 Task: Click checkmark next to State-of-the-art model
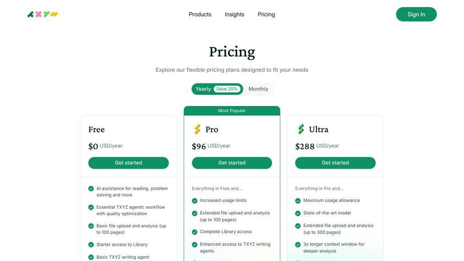(x=298, y=213)
